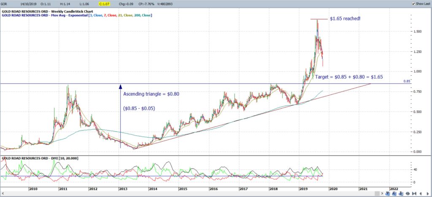The width and height of the screenshot is (432, 197).
Task: Select the 'Target = $0.85 + $0.80 = $1.65' annotation
Action: pyautogui.click(x=349, y=77)
